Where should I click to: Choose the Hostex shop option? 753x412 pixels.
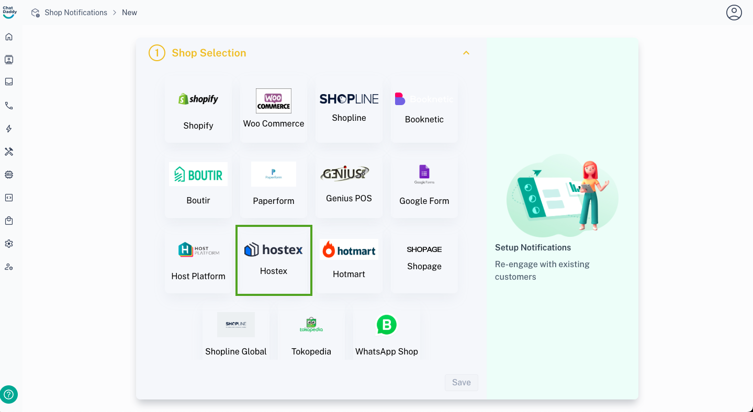coord(274,260)
